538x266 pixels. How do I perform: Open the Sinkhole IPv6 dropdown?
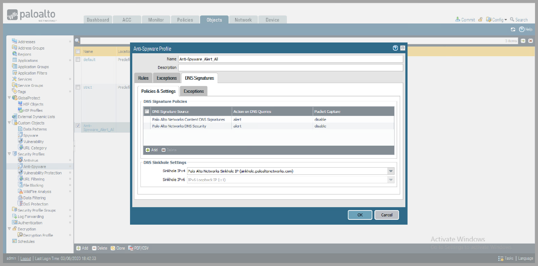[x=390, y=180]
